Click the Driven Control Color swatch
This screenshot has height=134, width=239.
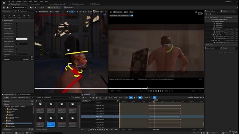pyautogui.click(x=22, y=39)
